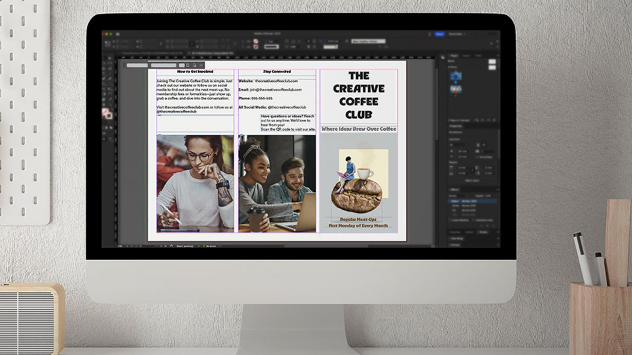Click edit page size icon in Pages panel

coord(476,120)
